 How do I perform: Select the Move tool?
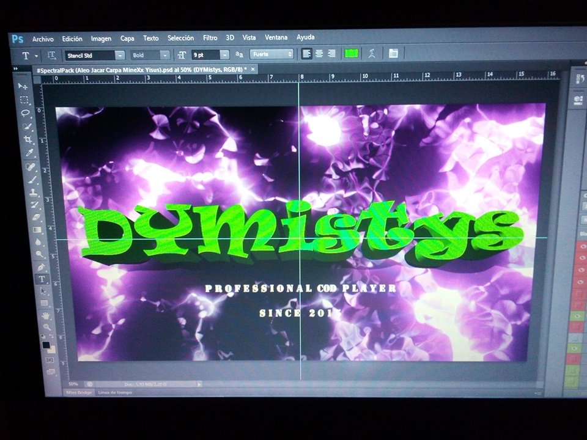(23, 86)
